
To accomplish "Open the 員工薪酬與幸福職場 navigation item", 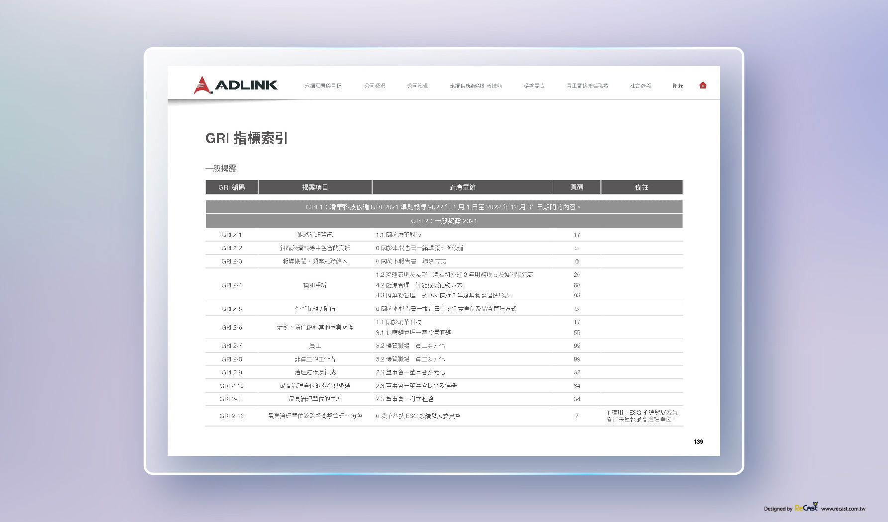I will [587, 86].
